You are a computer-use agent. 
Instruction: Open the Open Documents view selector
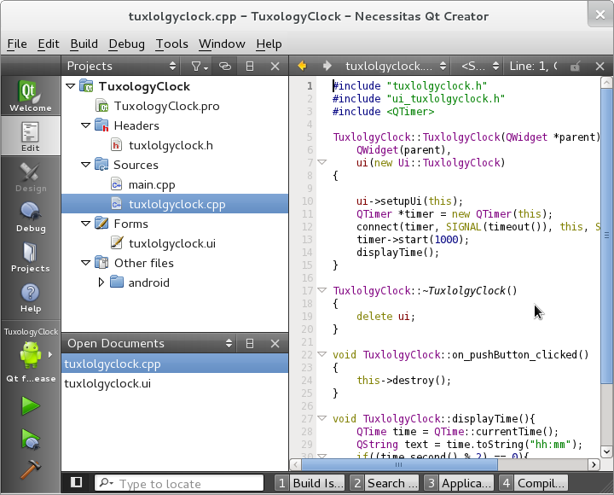tap(150, 344)
